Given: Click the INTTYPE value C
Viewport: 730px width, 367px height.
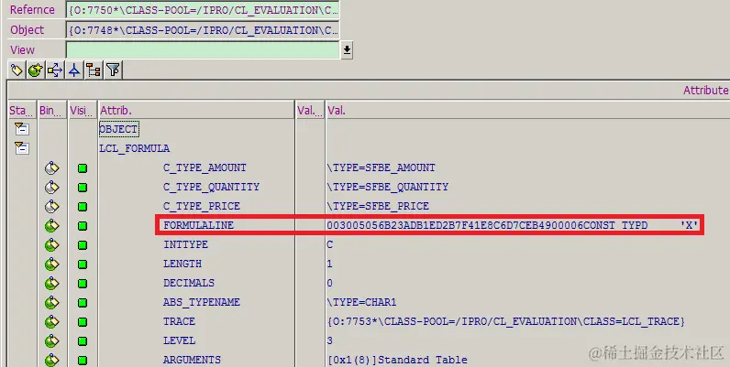Looking at the screenshot, I should click(330, 245).
